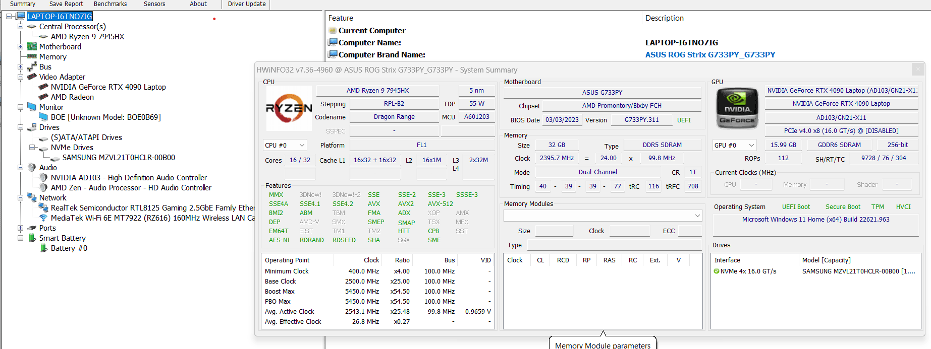Open the Memory Modules dropdown list
931x349 pixels.
pos(603,216)
